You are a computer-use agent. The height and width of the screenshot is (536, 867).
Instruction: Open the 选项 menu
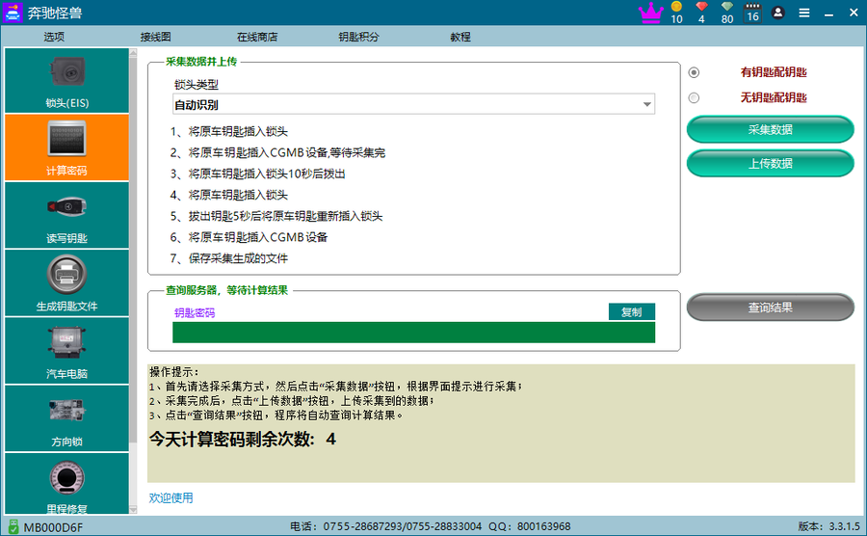coord(54,37)
